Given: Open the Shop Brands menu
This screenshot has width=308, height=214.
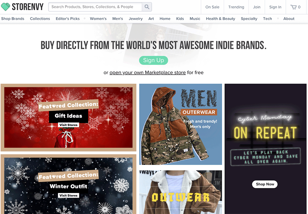Looking at the screenshot, I should (13, 19).
